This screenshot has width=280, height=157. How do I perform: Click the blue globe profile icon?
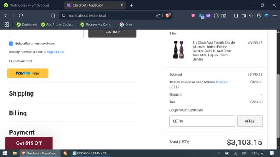coord(267,16)
